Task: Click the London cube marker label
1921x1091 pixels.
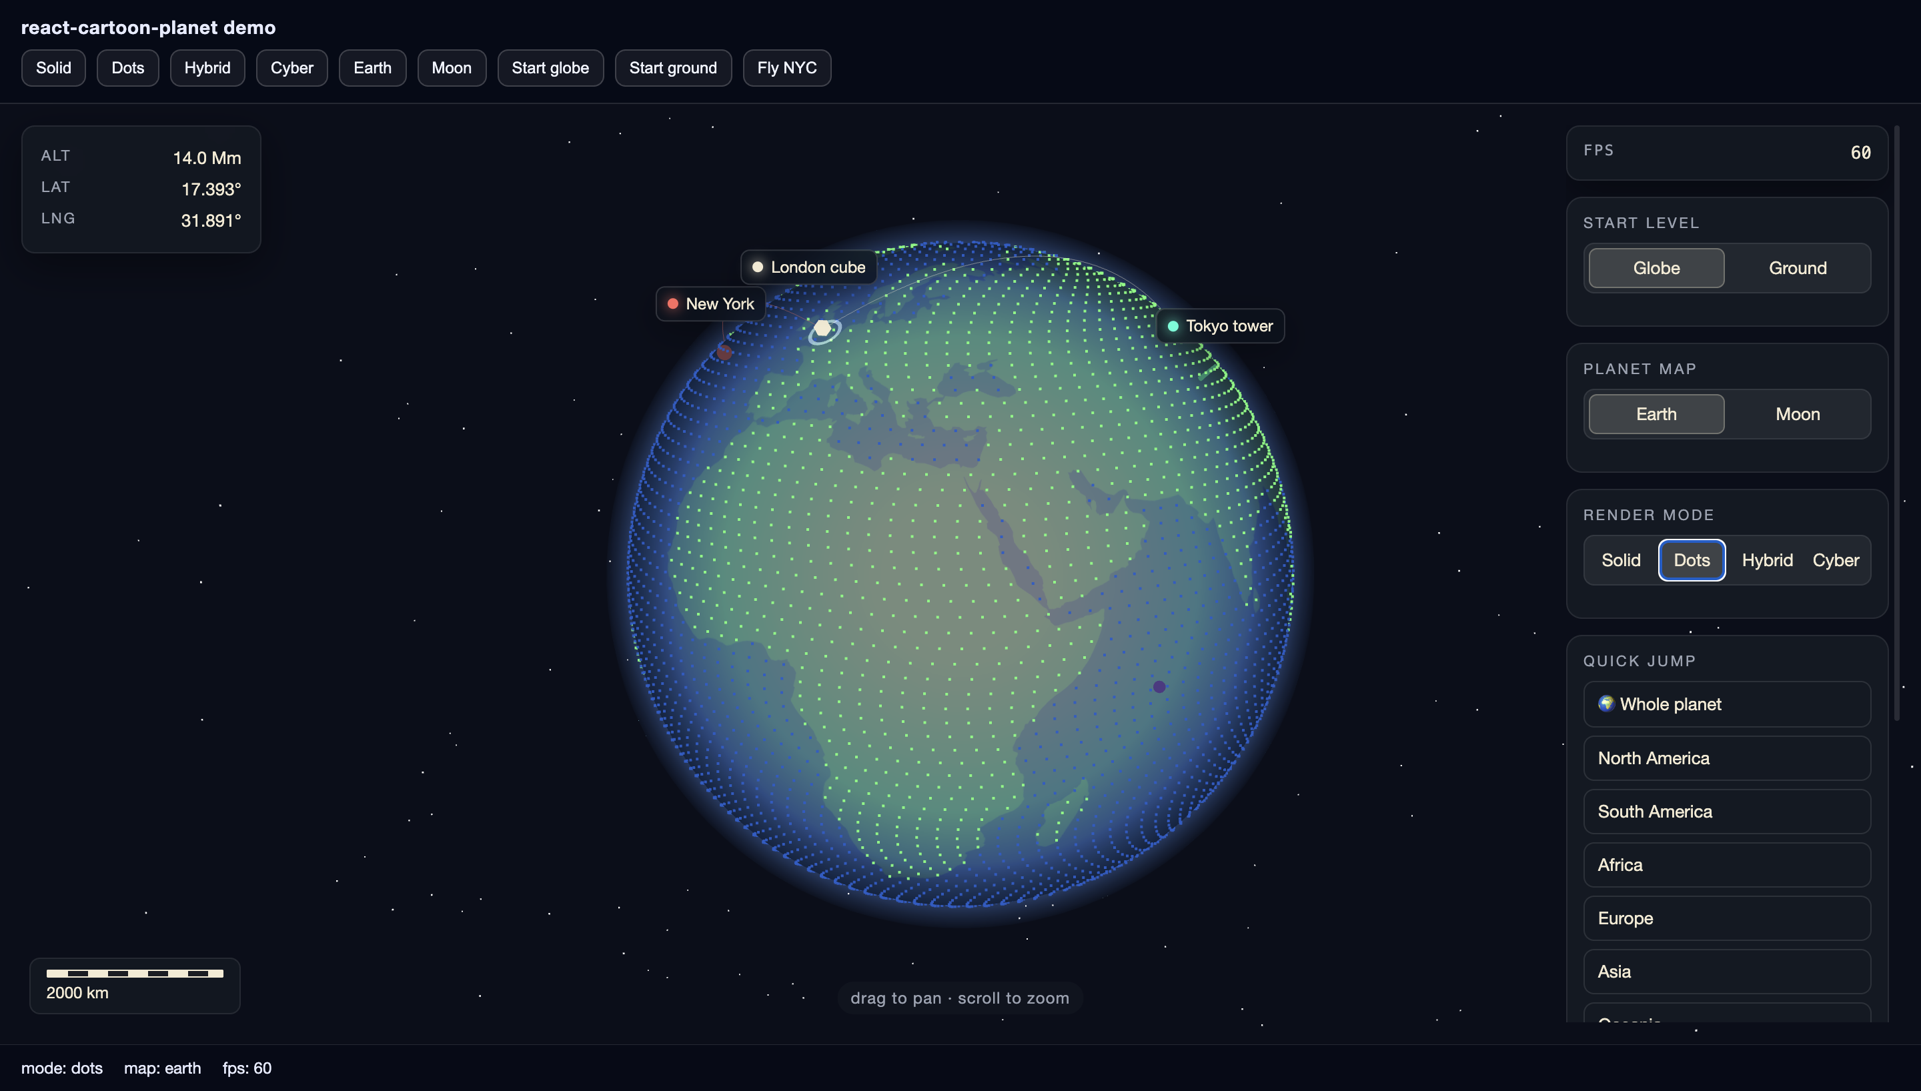Action: click(x=808, y=267)
